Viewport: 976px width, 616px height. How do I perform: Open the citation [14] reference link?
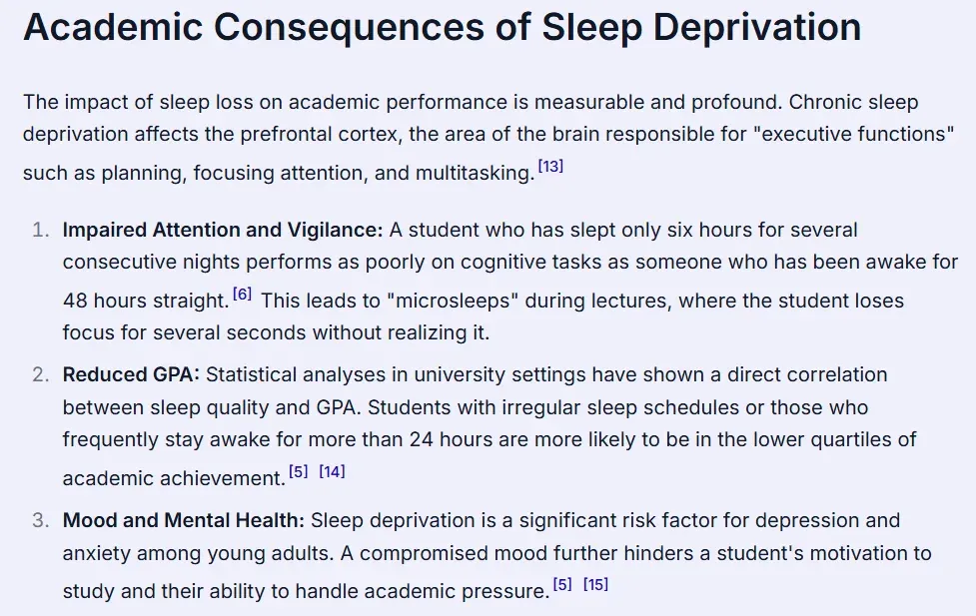pos(332,471)
